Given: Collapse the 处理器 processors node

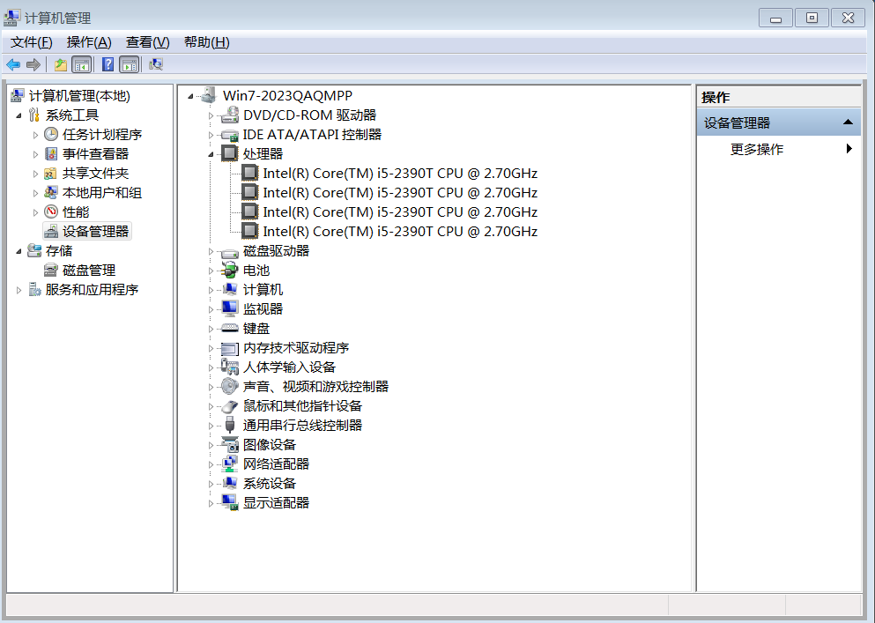Looking at the screenshot, I should point(211,154).
